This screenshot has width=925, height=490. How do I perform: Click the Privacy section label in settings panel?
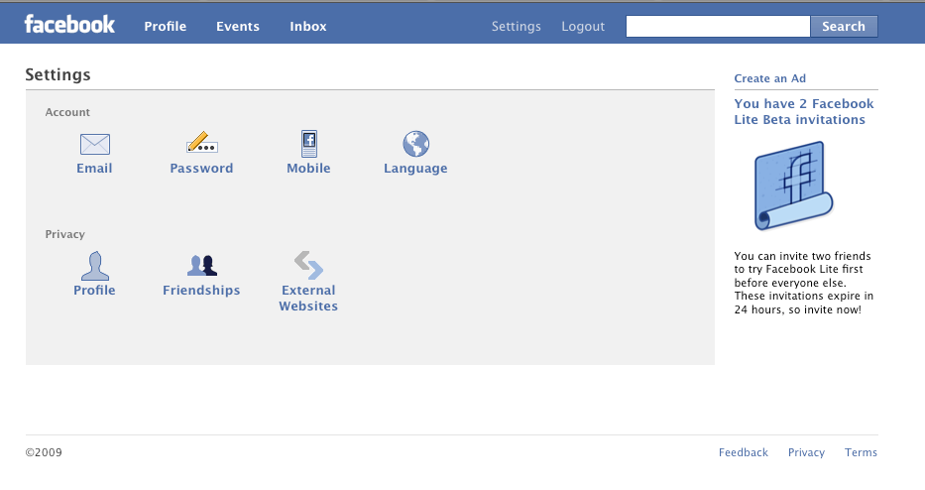tap(64, 234)
